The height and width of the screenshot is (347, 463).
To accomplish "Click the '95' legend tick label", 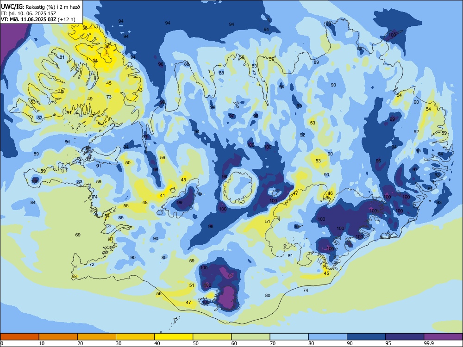I will coord(388,343).
